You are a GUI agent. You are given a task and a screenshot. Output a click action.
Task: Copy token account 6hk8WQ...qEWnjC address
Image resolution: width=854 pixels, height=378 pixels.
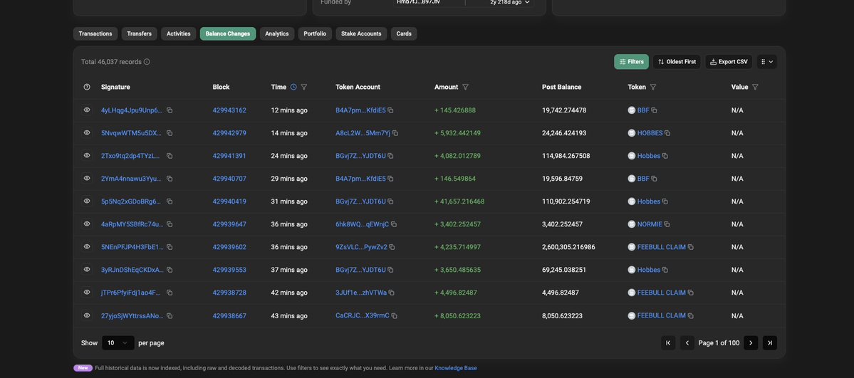[394, 224]
